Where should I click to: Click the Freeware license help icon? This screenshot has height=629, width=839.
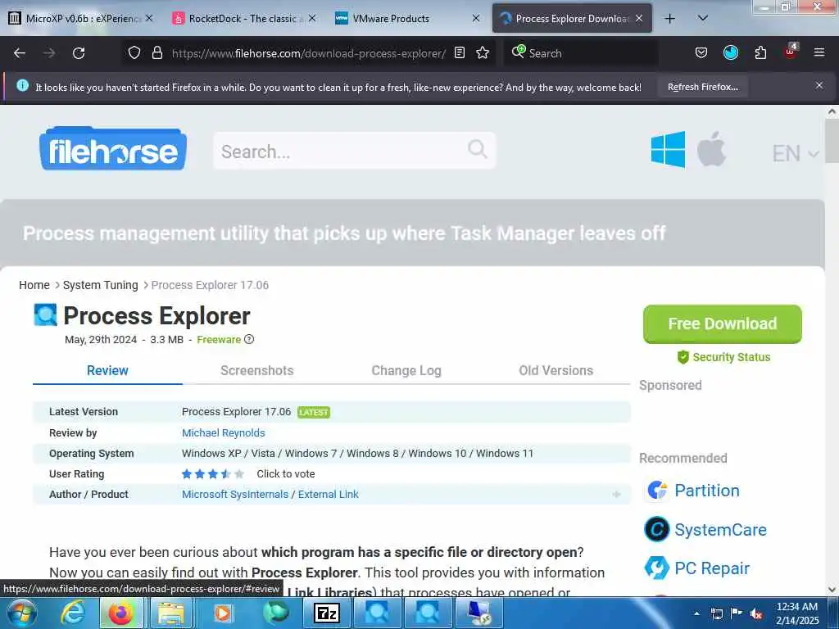point(249,339)
